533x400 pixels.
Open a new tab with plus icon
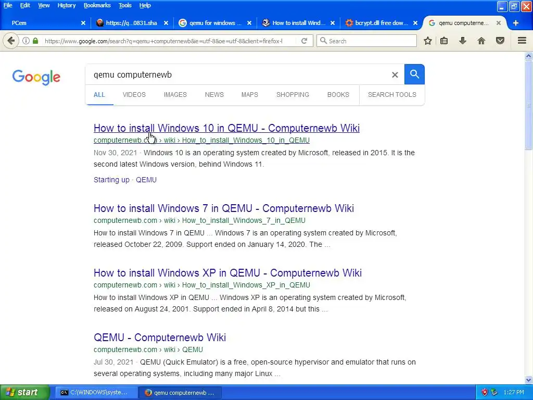pyautogui.click(x=515, y=23)
